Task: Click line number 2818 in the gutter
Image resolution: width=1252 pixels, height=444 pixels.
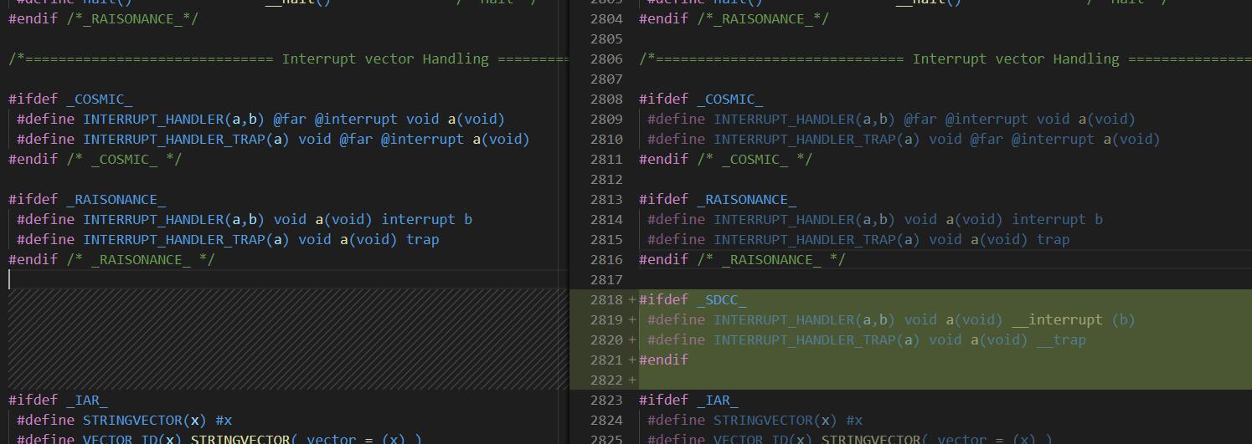Action: (606, 299)
